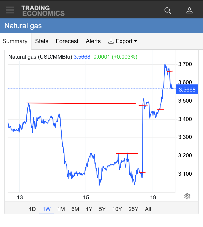Select the 1W time range
The image size is (203, 227).
click(46, 209)
